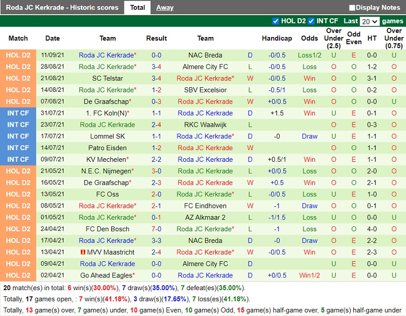This screenshot has width=406, height=316.
Task: Open the Last 20 games dropdown
Action: [x=369, y=21]
